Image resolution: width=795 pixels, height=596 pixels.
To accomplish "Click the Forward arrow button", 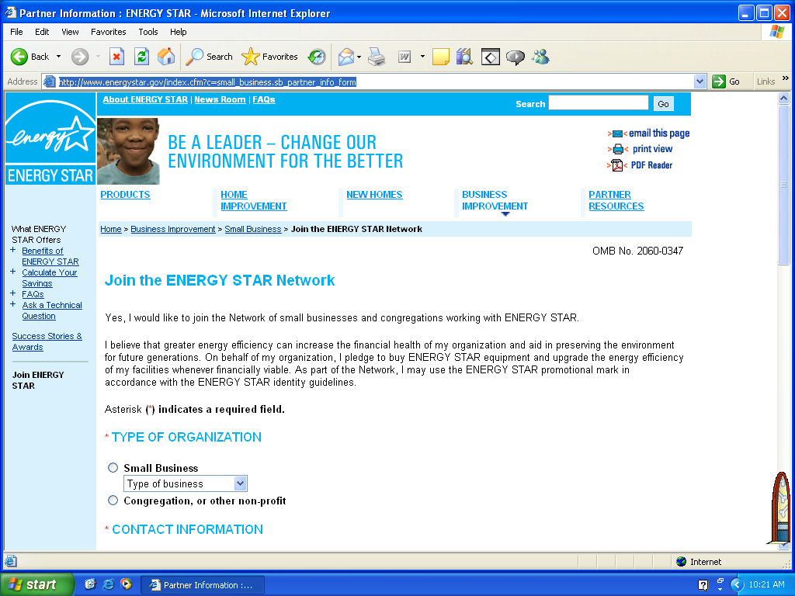I will [x=80, y=57].
